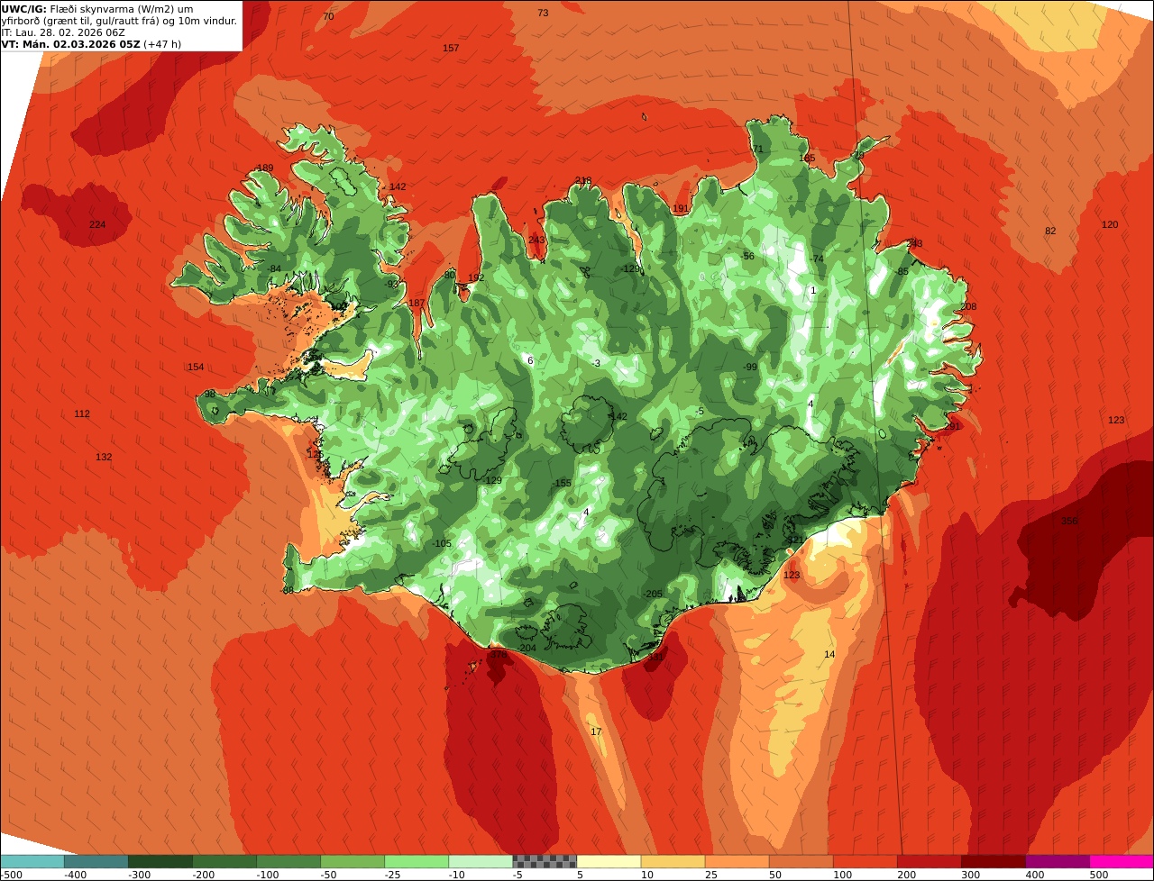Click the valid time 'VT: Mán. 02.03.2026 05Z'
Viewport: 1154px width, 881px height.
[70, 43]
